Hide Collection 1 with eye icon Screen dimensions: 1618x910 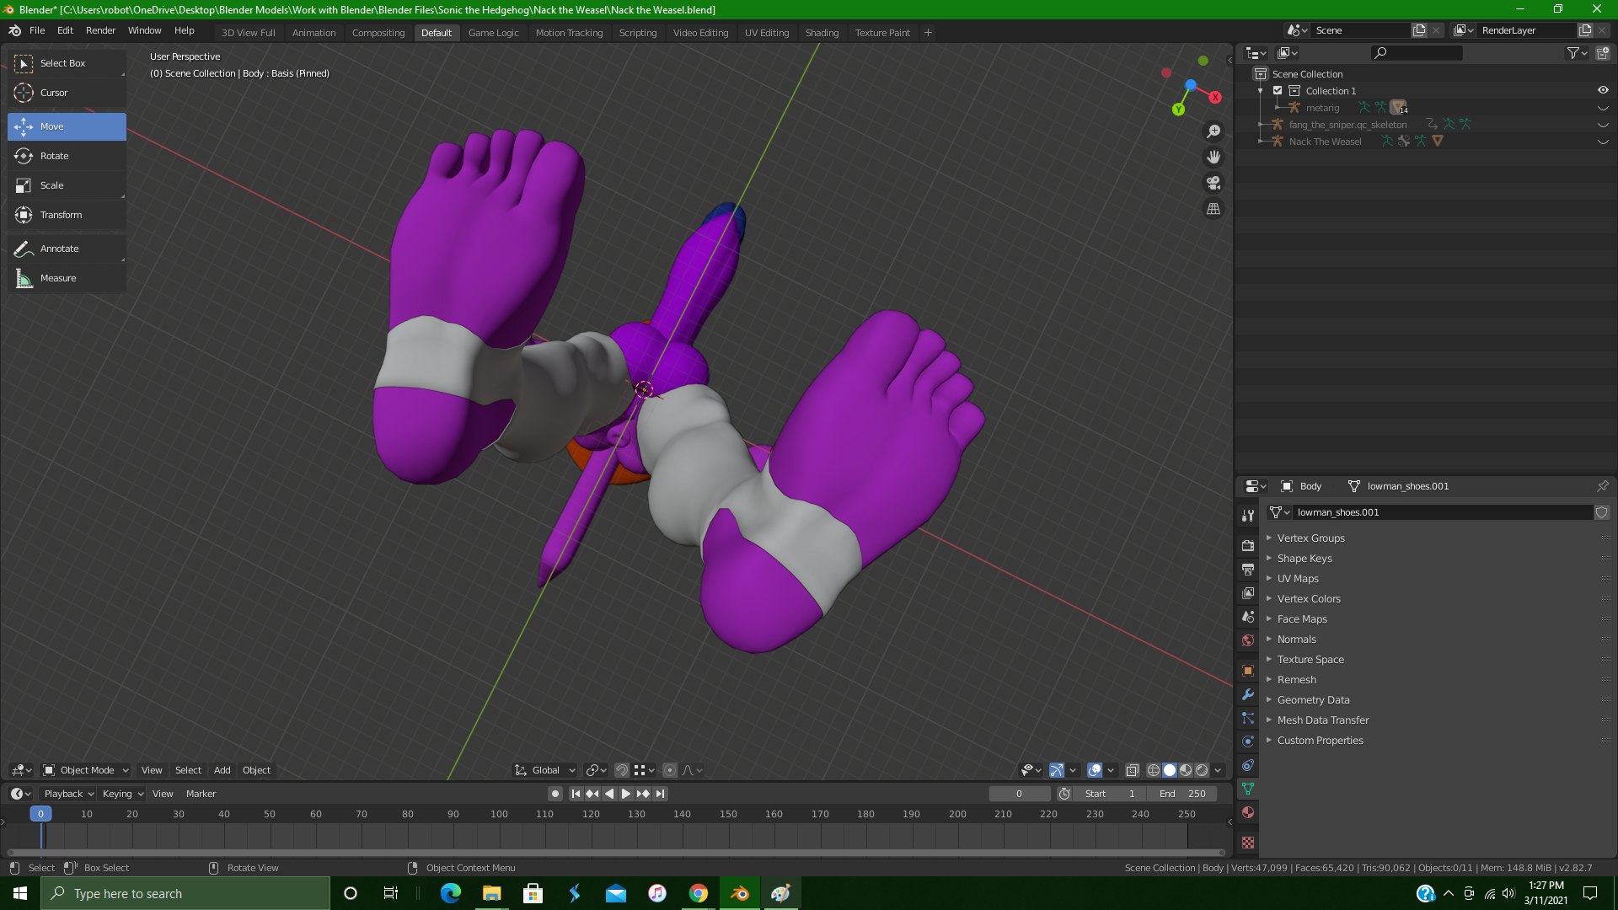[1603, 90]
